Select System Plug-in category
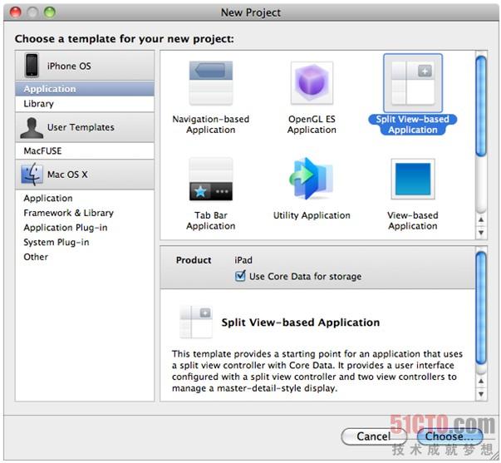 (x=85, y=242)
